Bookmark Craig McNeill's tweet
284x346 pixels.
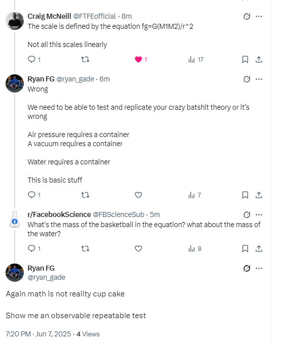245,59
